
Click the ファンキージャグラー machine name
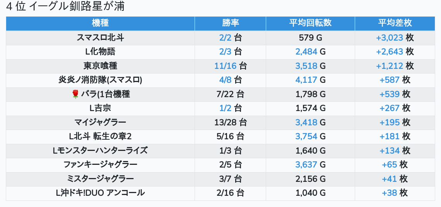[100, 164]
